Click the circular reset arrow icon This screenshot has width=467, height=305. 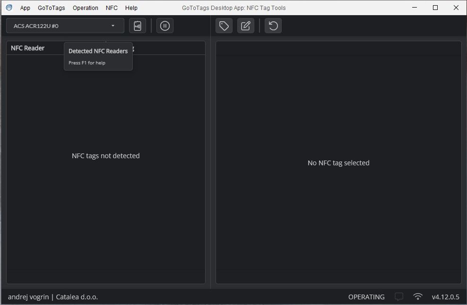pos(273,26)
